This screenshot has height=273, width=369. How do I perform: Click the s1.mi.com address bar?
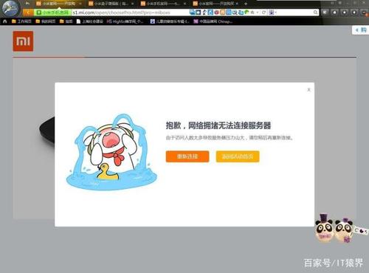pyautogui.click(x=131, y=13)
